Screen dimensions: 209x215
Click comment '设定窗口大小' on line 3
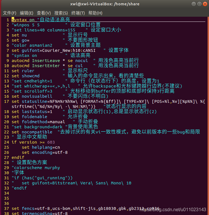click(x=106, y=30)
